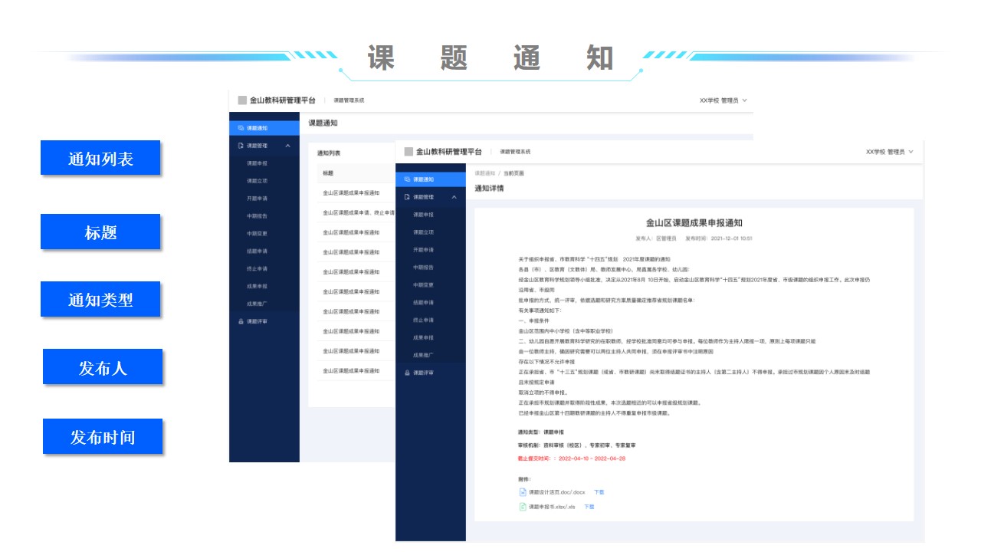Open the XX学校 管理员 dropdown in the notice-detail window
Viewport: 981px width, 552px height.
(x=889, y=152)
